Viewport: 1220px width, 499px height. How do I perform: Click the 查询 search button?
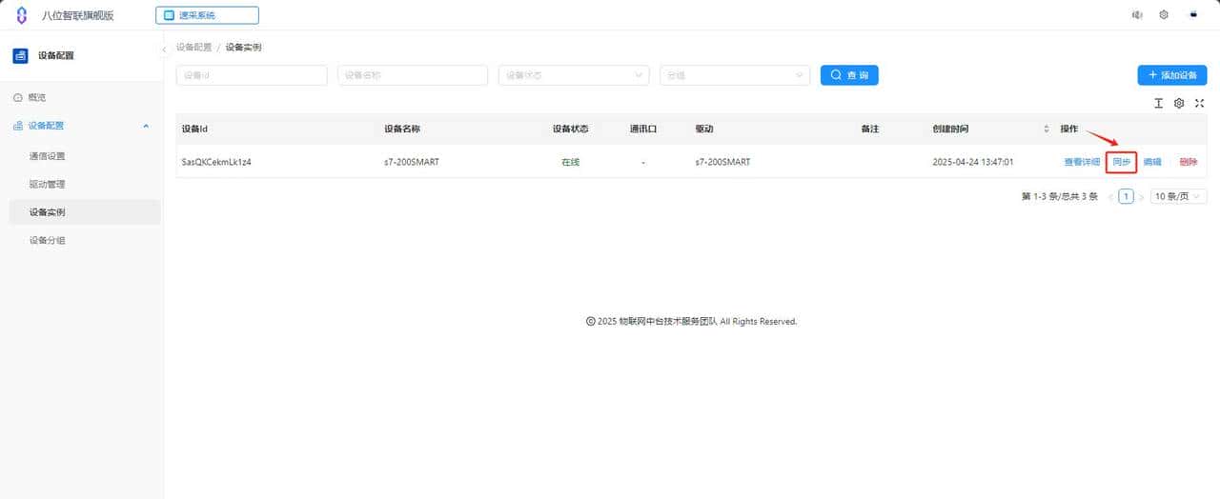(849, 75)
